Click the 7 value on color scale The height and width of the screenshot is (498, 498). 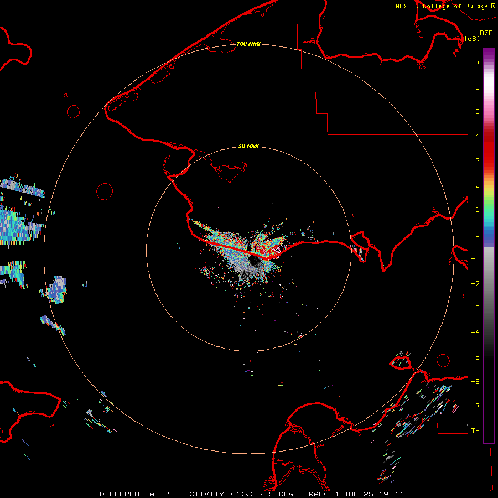pos(478,62)
